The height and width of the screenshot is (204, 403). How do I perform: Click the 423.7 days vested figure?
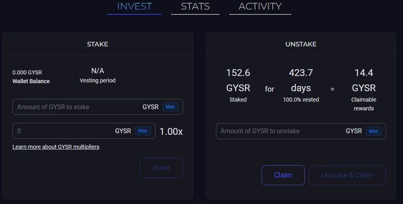(301, 86)
